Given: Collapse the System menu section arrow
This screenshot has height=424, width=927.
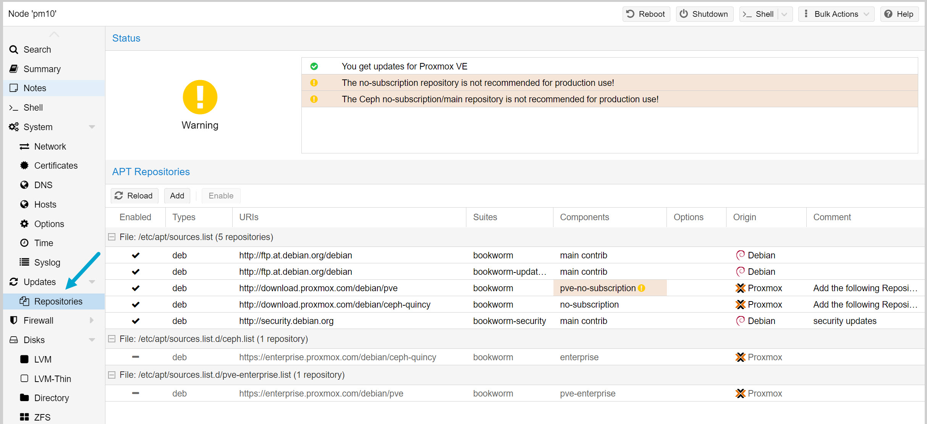Looking at the screenshot, I should [92, 127].
